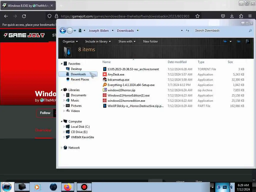Click the Follow button on Game Jolt
The height and width of the screenshot is (192, 256).
pos(45,113)
